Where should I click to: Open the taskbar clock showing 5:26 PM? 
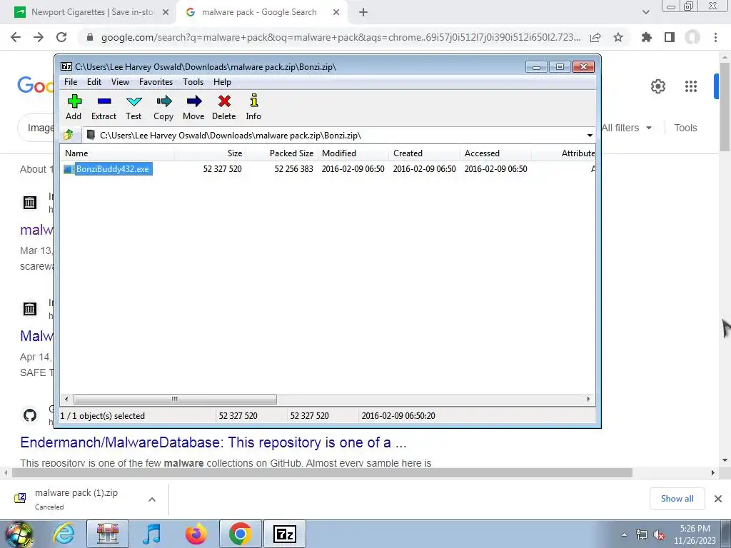pos(695,534)
